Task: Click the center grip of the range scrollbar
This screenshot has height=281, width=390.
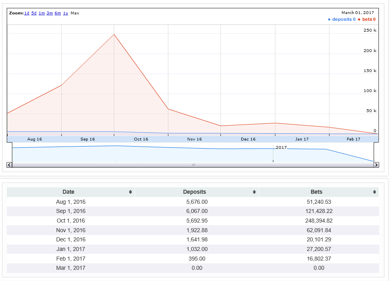Action: (193, 165)
